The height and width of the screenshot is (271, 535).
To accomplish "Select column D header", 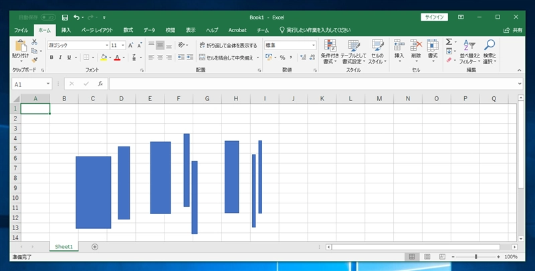I will tap(122, 98).
